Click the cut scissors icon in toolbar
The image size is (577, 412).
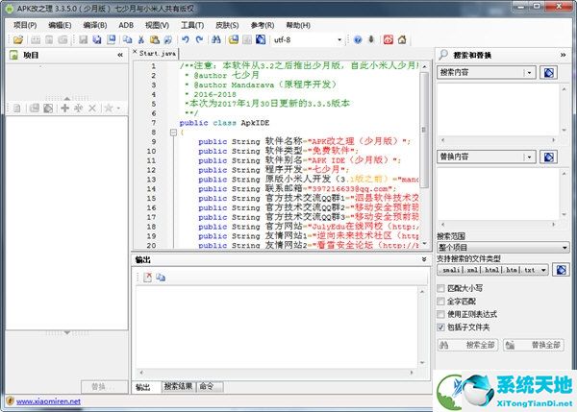pos(140,39)
